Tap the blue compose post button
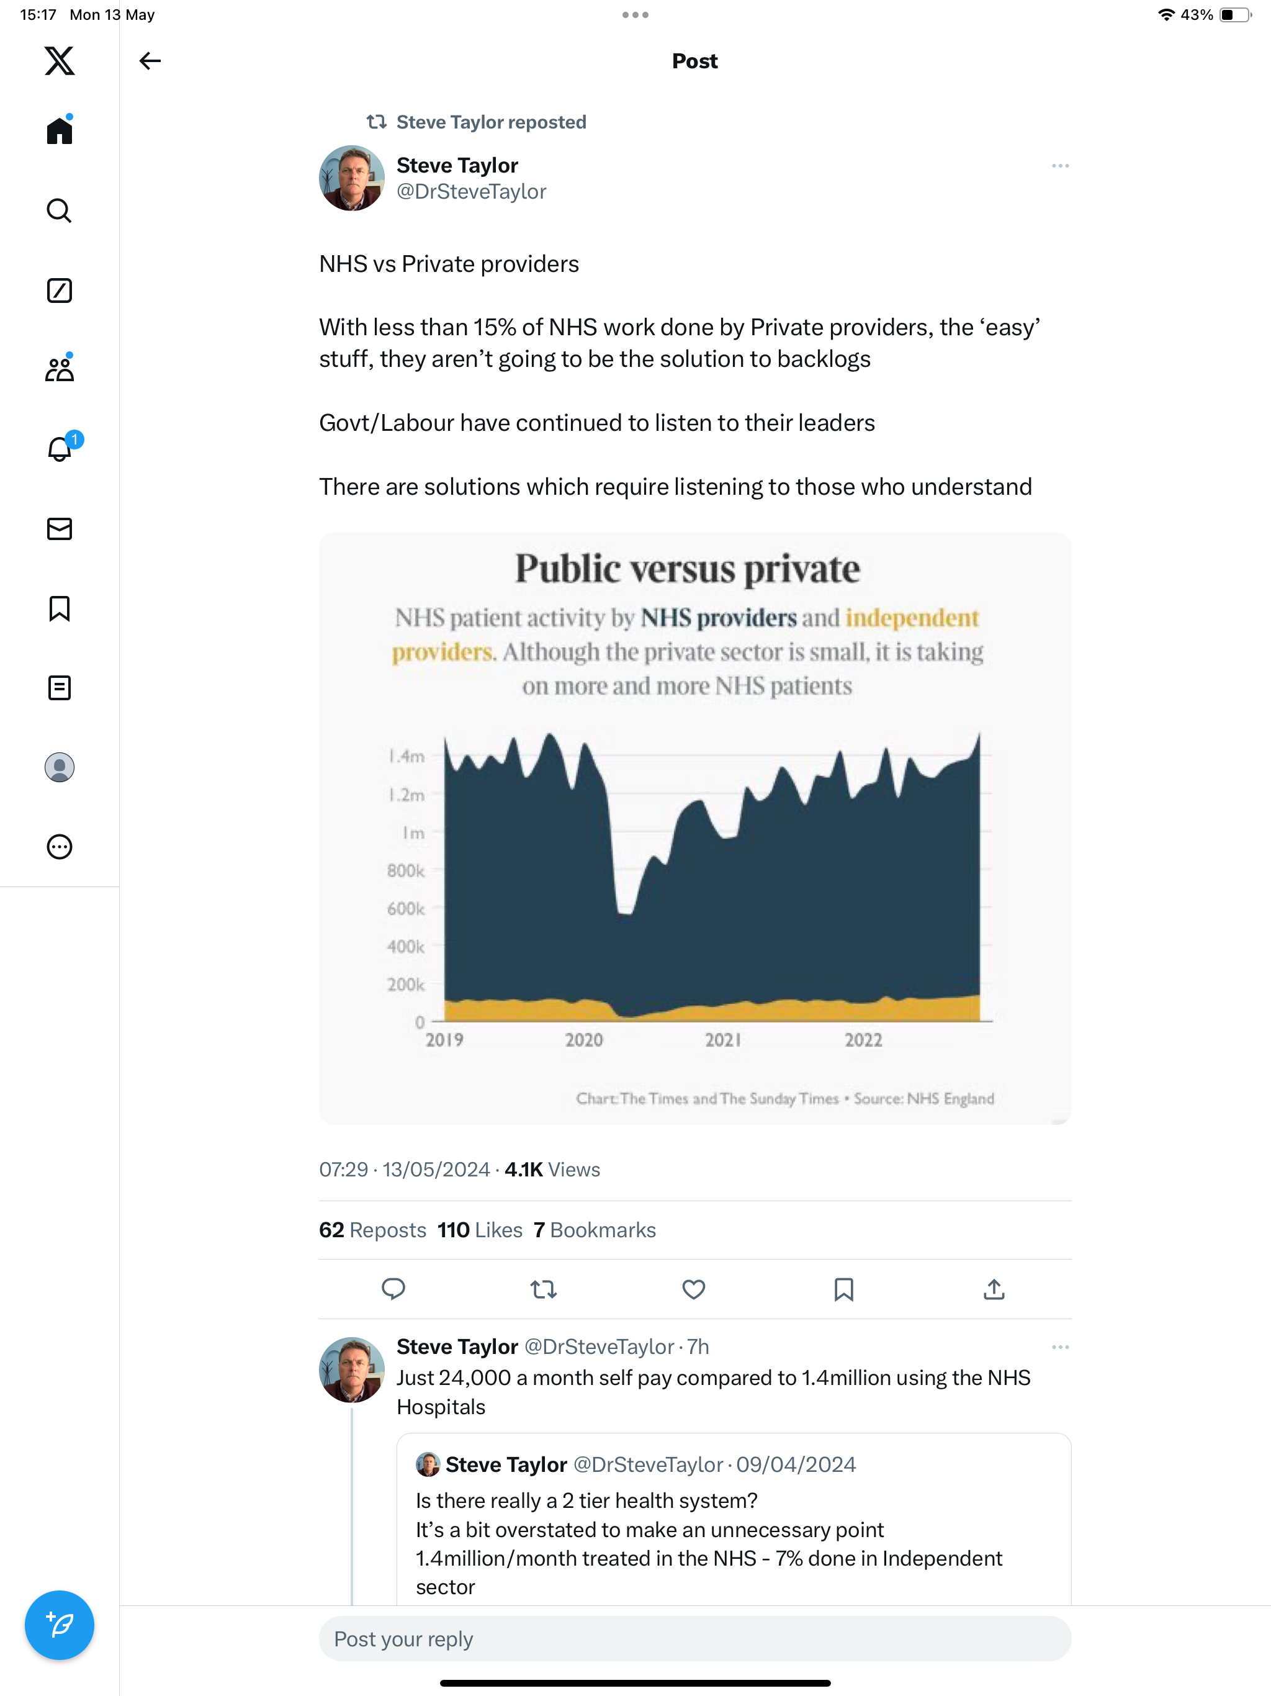This screenshot has height=1696, width=1271. click(59, 1625)
